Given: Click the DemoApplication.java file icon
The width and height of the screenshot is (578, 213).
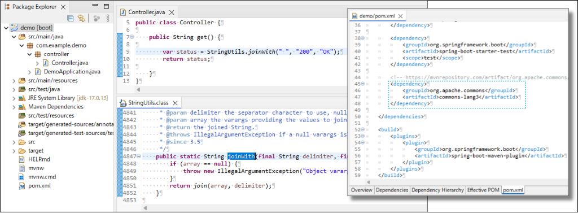Looking at the screenshot, I should [38, 72].
